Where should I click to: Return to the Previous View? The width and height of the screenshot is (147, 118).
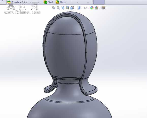click(x=63, y=8)
